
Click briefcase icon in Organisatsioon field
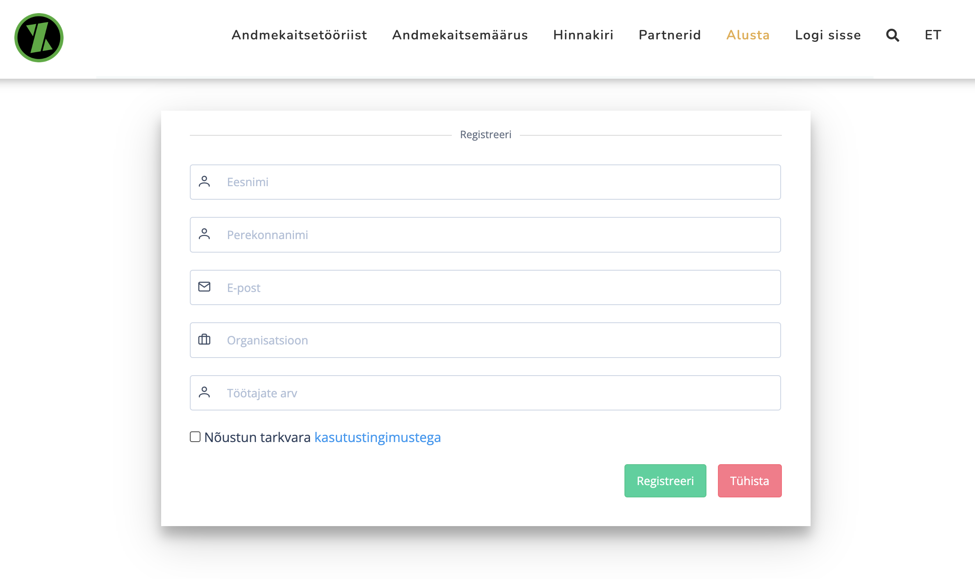pos(204,340)
